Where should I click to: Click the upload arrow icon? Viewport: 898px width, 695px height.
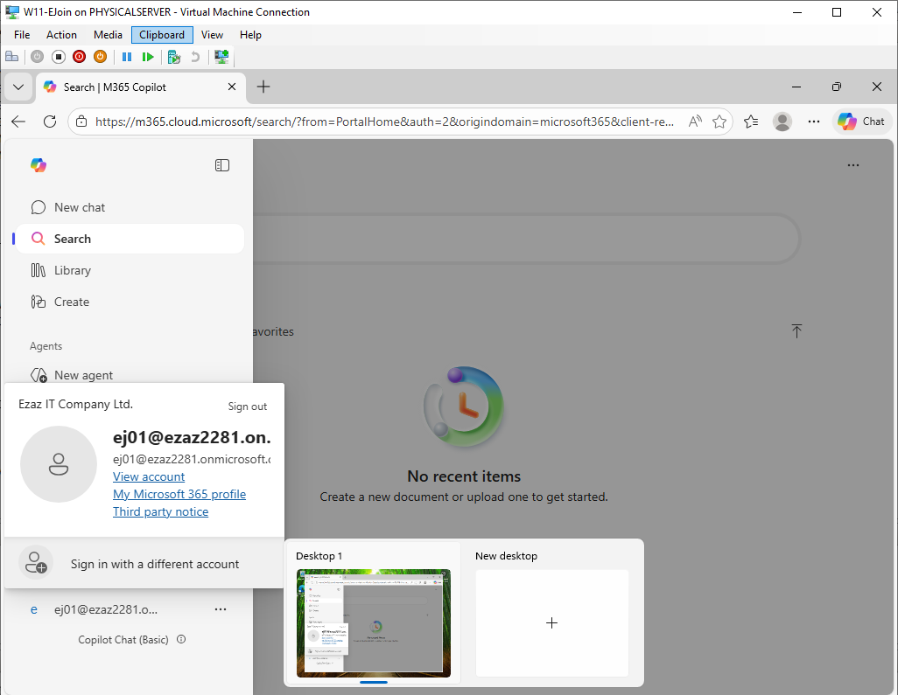796,330
